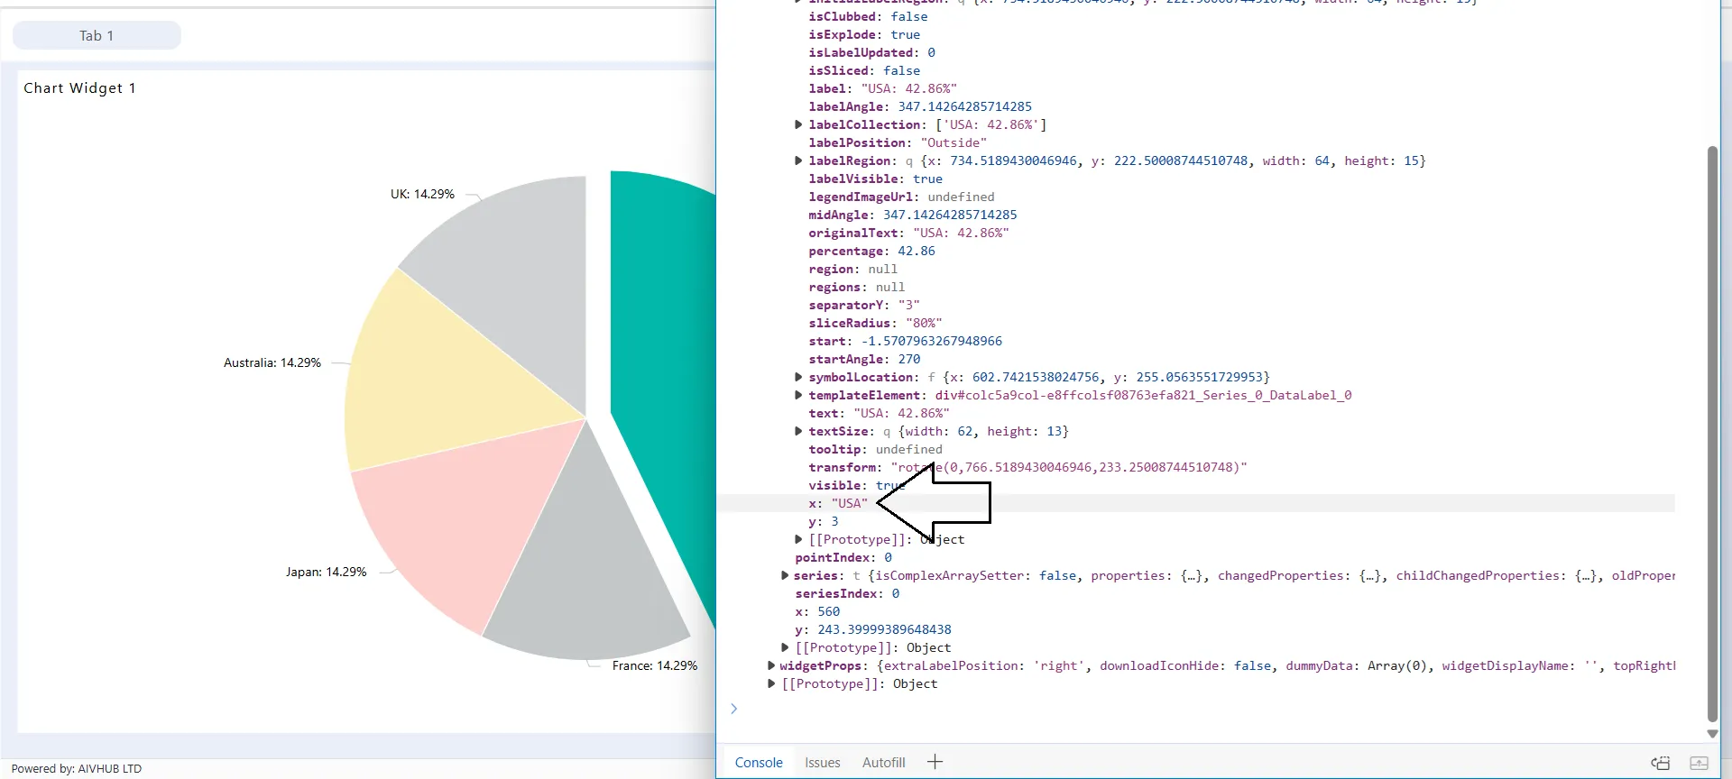Viewport: 1732px width, 779px height.
Task: Expand [[Prototype]] below y: 243.39999389648438
Action: 785,647
